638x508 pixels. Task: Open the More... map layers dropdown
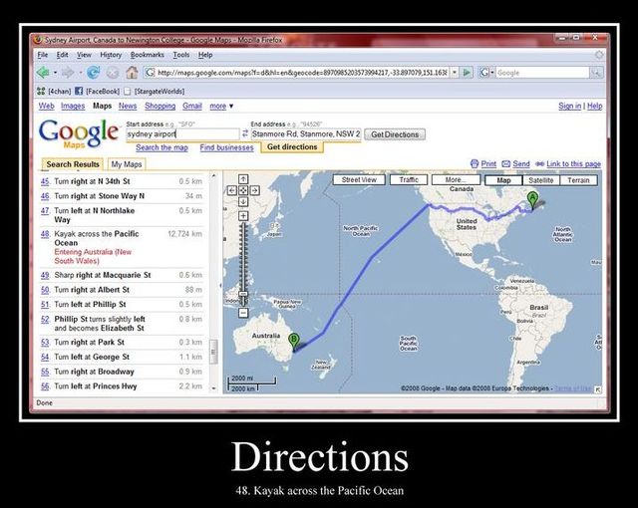456,179
